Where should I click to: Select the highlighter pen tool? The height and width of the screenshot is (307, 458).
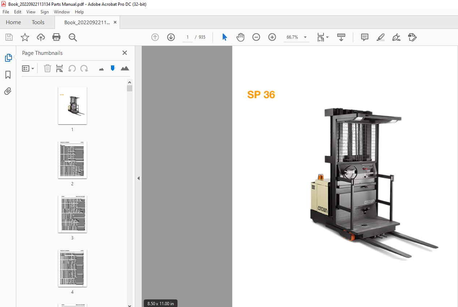coord(380,37)
